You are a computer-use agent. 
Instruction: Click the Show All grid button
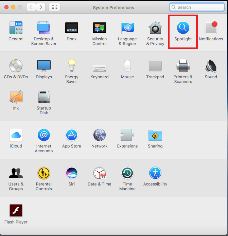pyautogui.click(x=54, y=7)
